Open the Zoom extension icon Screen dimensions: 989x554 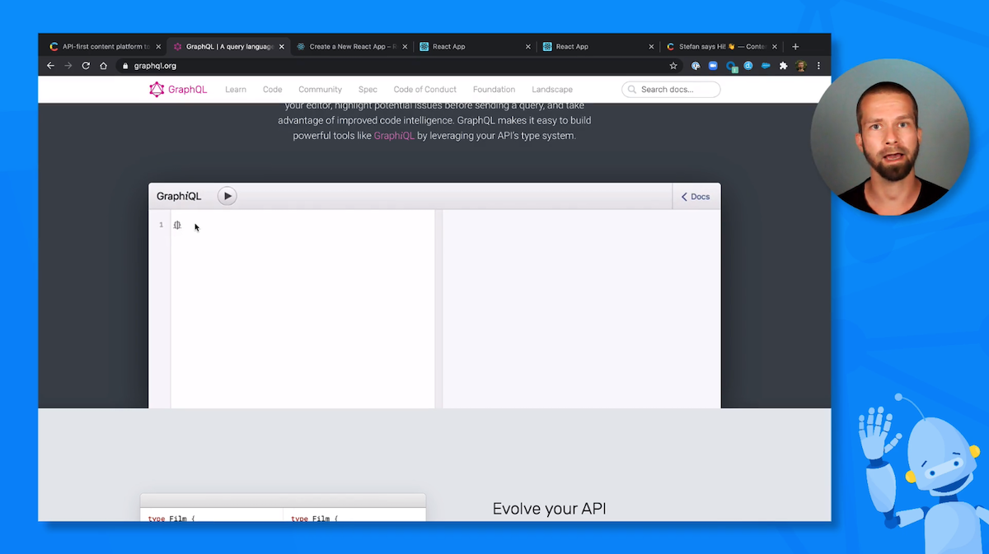[x=713, y=66]
